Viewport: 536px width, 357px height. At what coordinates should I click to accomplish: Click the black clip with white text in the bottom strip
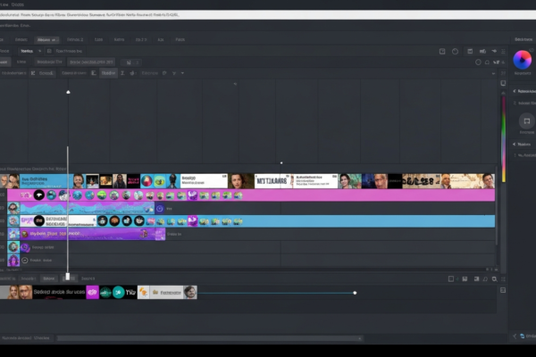[59, 293]
